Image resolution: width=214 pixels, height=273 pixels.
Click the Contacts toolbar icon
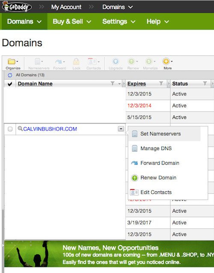point(92,61)
